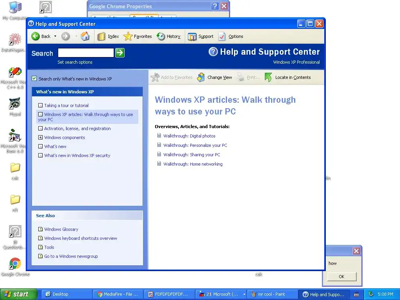Select Windows XP articles walk through topic
This screenshot has width=400, height=300.
tap(87, 117)
